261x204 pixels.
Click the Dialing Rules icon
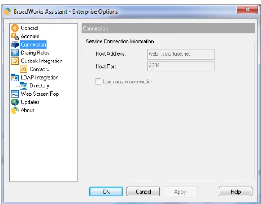click(x=15, y=53)
